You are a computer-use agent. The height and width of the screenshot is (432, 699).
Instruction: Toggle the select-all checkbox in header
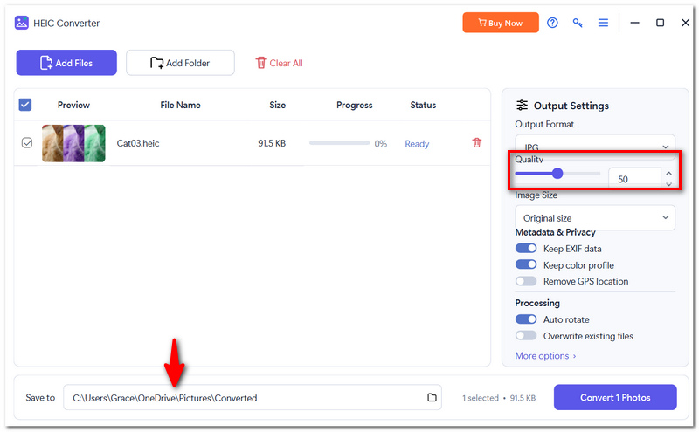(x=25, y=105)
